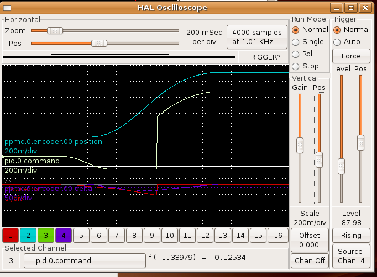Image resolution: width=377 pixels, height=277 pixels.
Task: Enable channel 16 button
Action: 278,235
